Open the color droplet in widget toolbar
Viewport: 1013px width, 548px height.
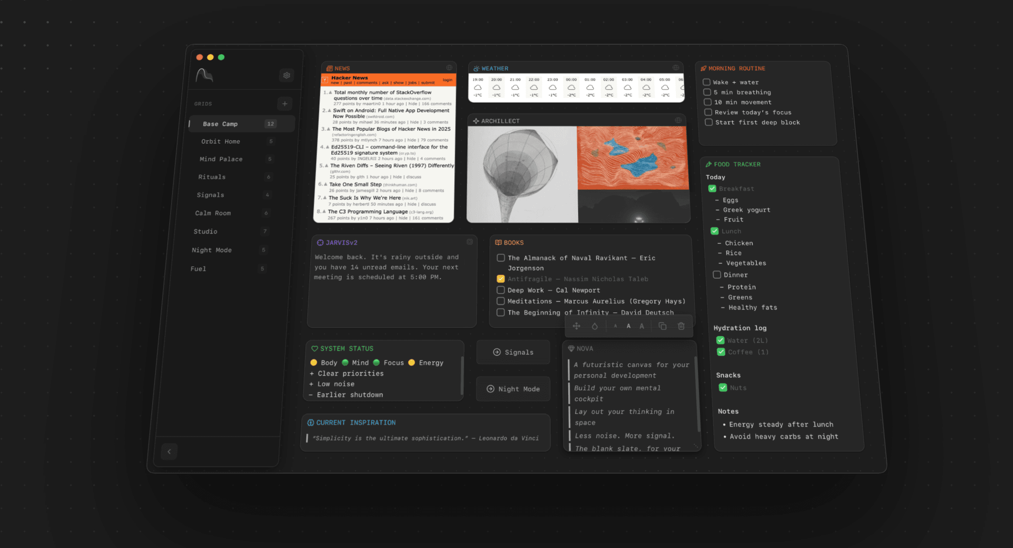tap(595, 326)
